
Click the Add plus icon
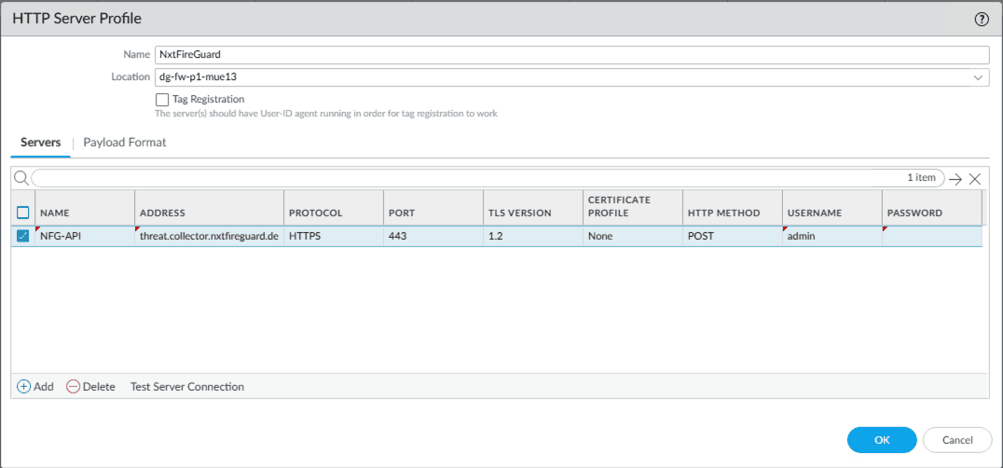click(24, 386)
